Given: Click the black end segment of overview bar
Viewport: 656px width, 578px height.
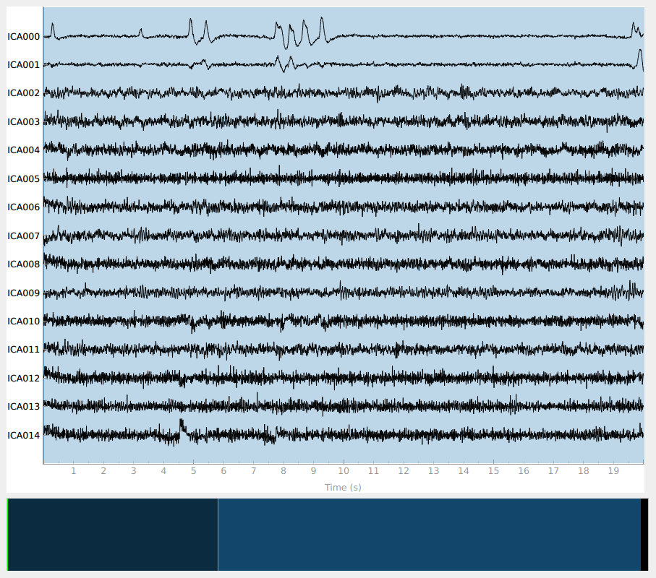Looking at the screenshot, I should click(644, 535).
